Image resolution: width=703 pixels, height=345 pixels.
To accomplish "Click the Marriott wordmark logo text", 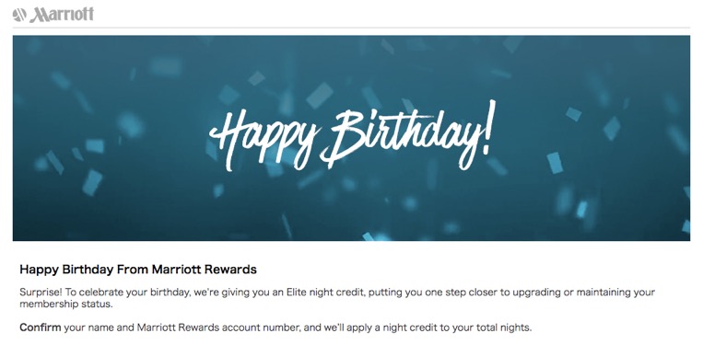I will [62, 15].
